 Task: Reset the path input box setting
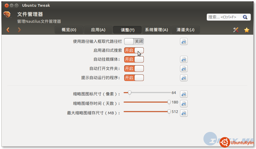click(x=184, y=42)
